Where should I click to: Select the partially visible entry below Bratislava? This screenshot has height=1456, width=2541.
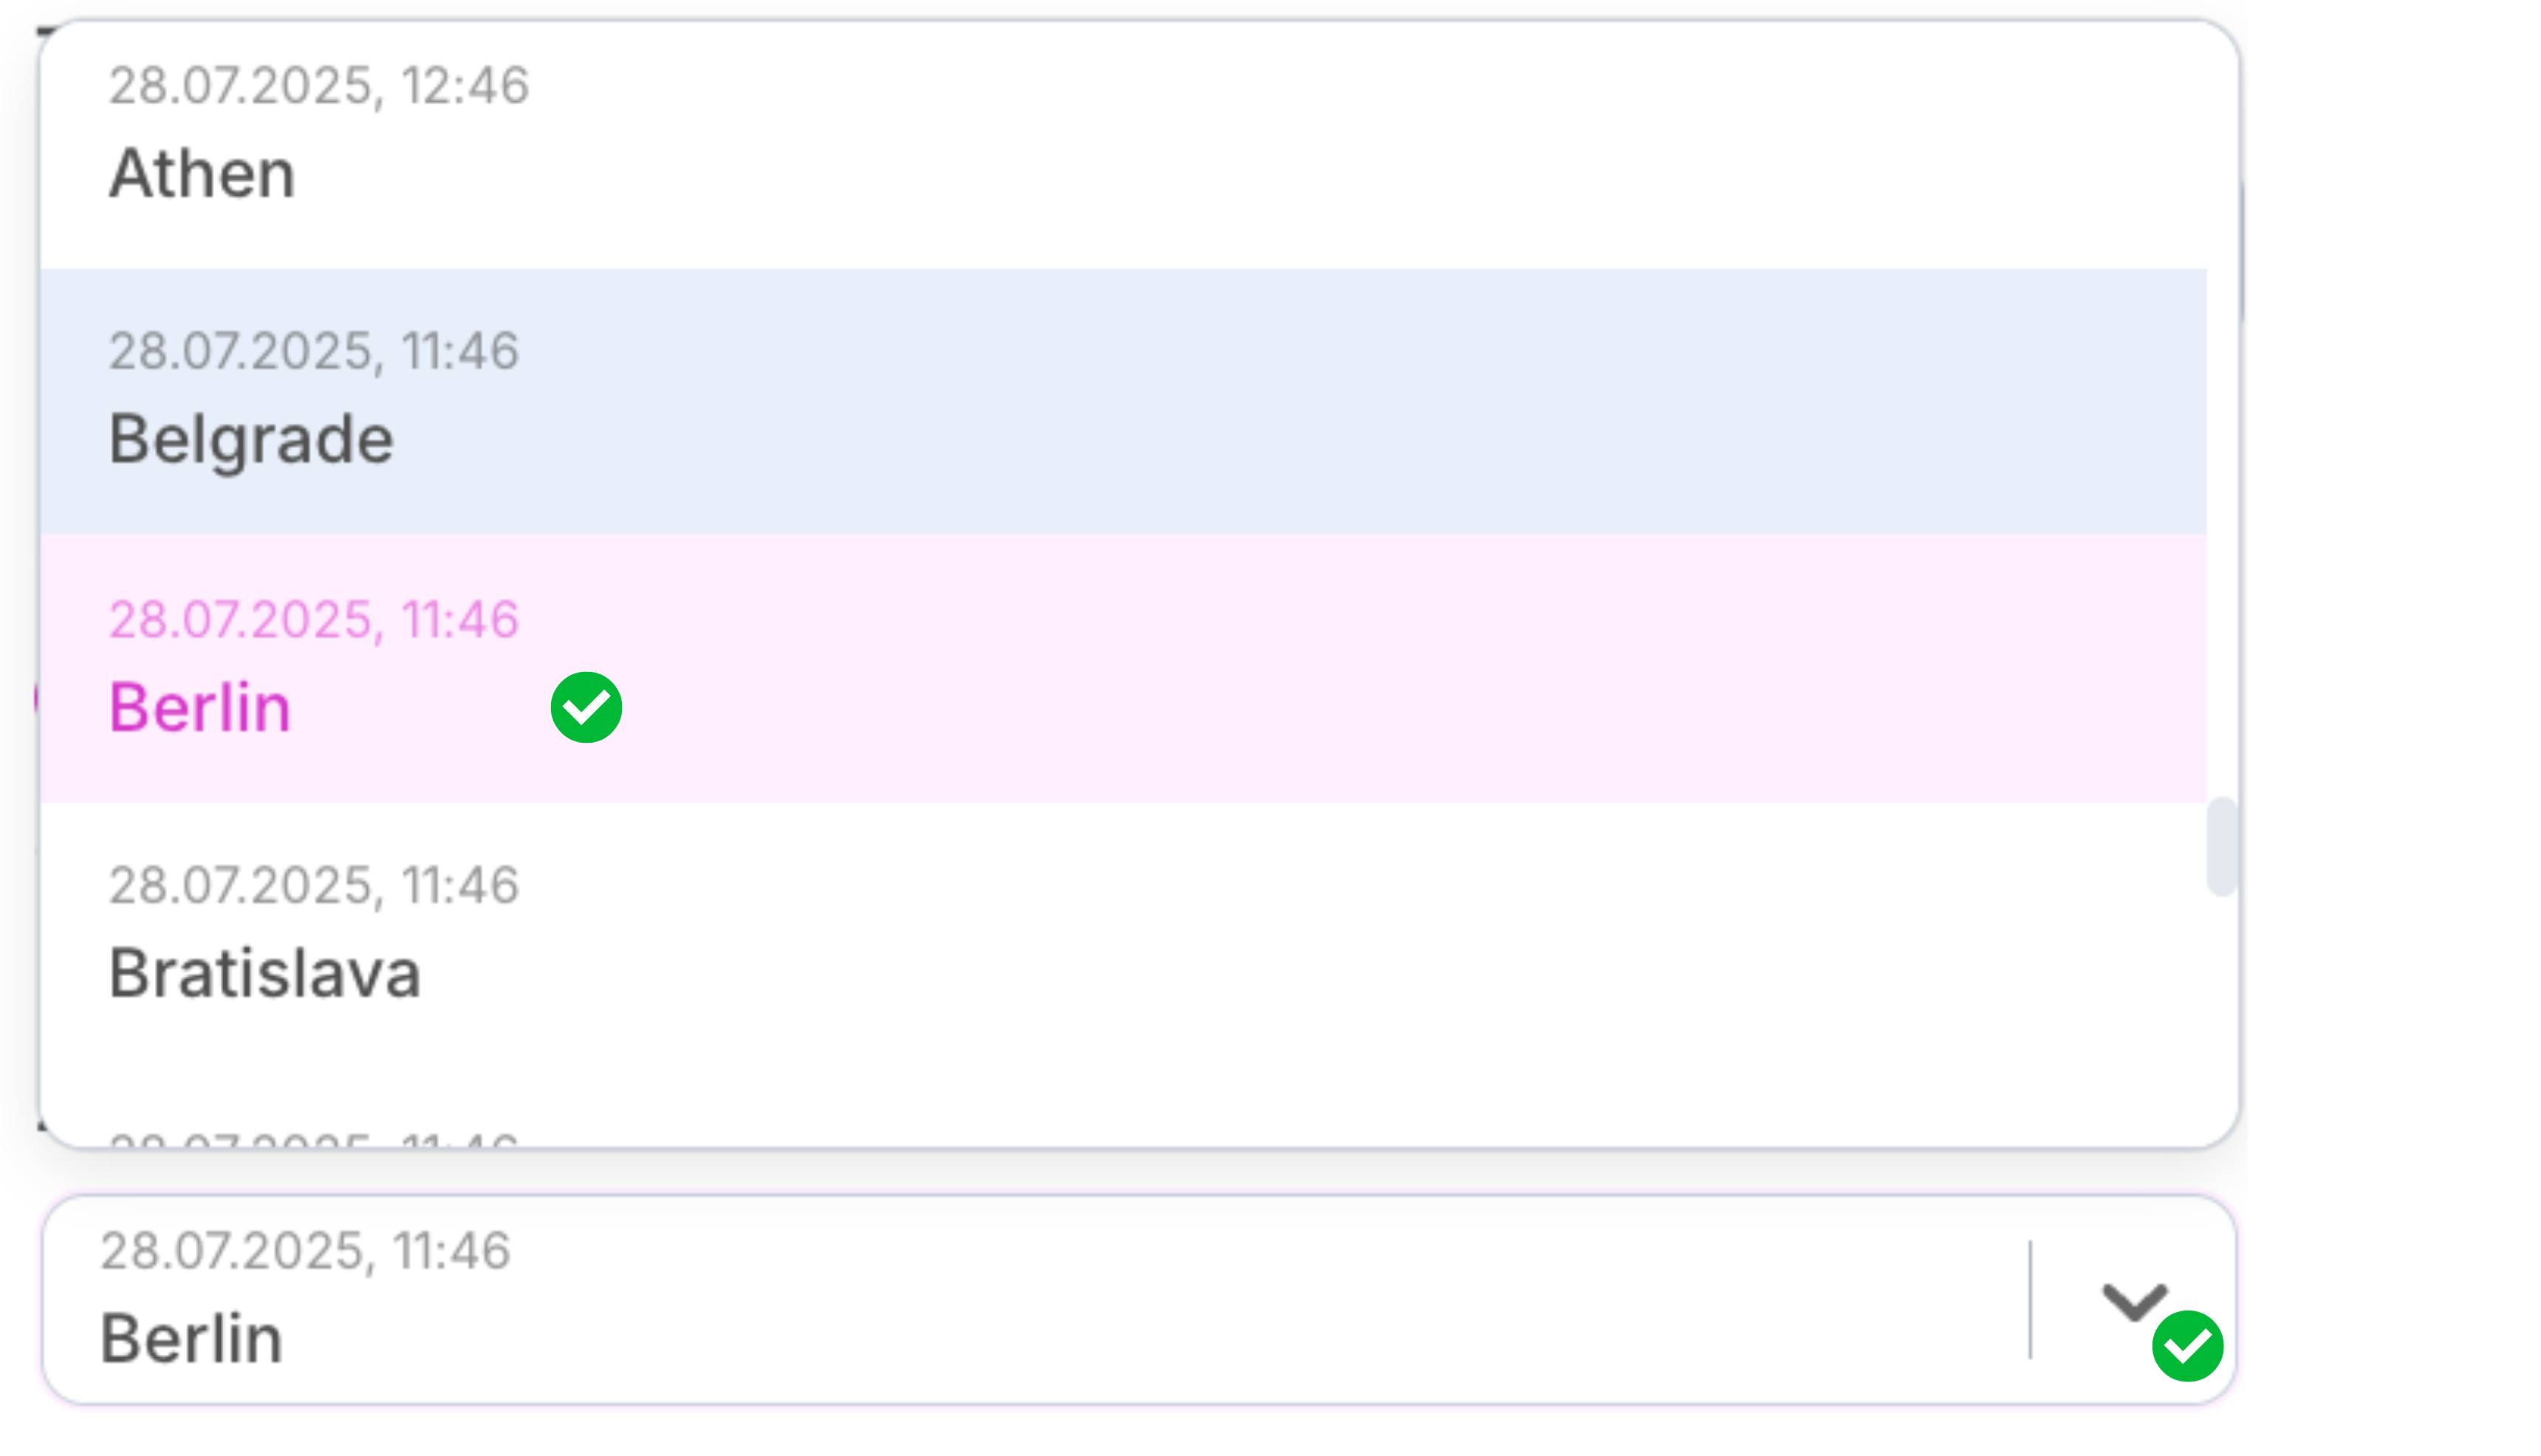tap(314, 1138)
